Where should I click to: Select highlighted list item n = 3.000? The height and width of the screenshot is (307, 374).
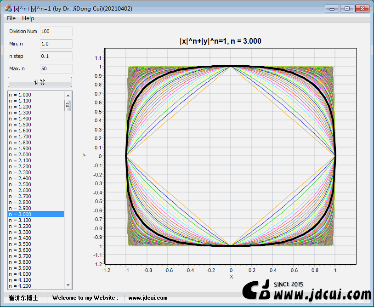point(36,214)
